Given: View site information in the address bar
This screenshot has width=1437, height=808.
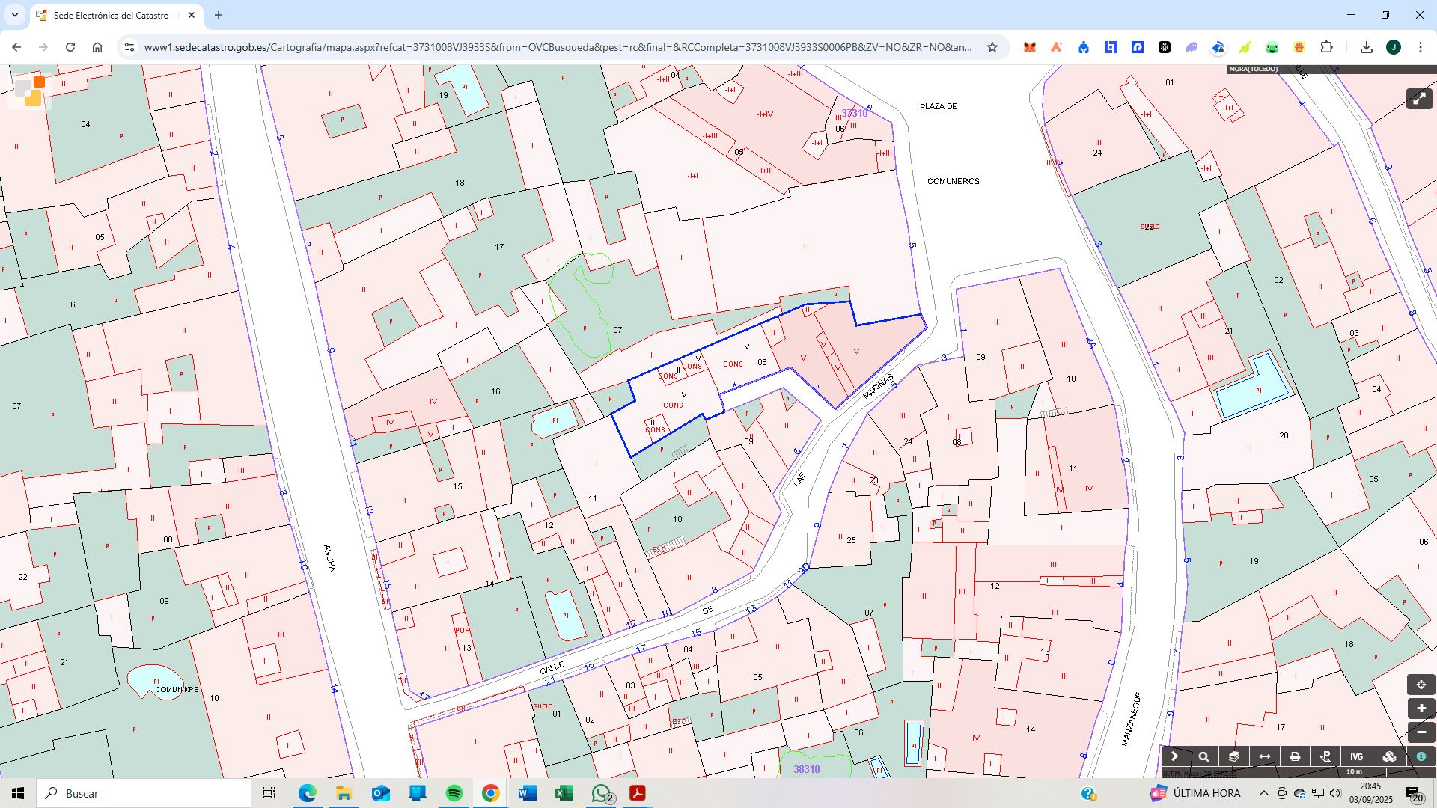Looking at the screenshot, I should point(129,47).
